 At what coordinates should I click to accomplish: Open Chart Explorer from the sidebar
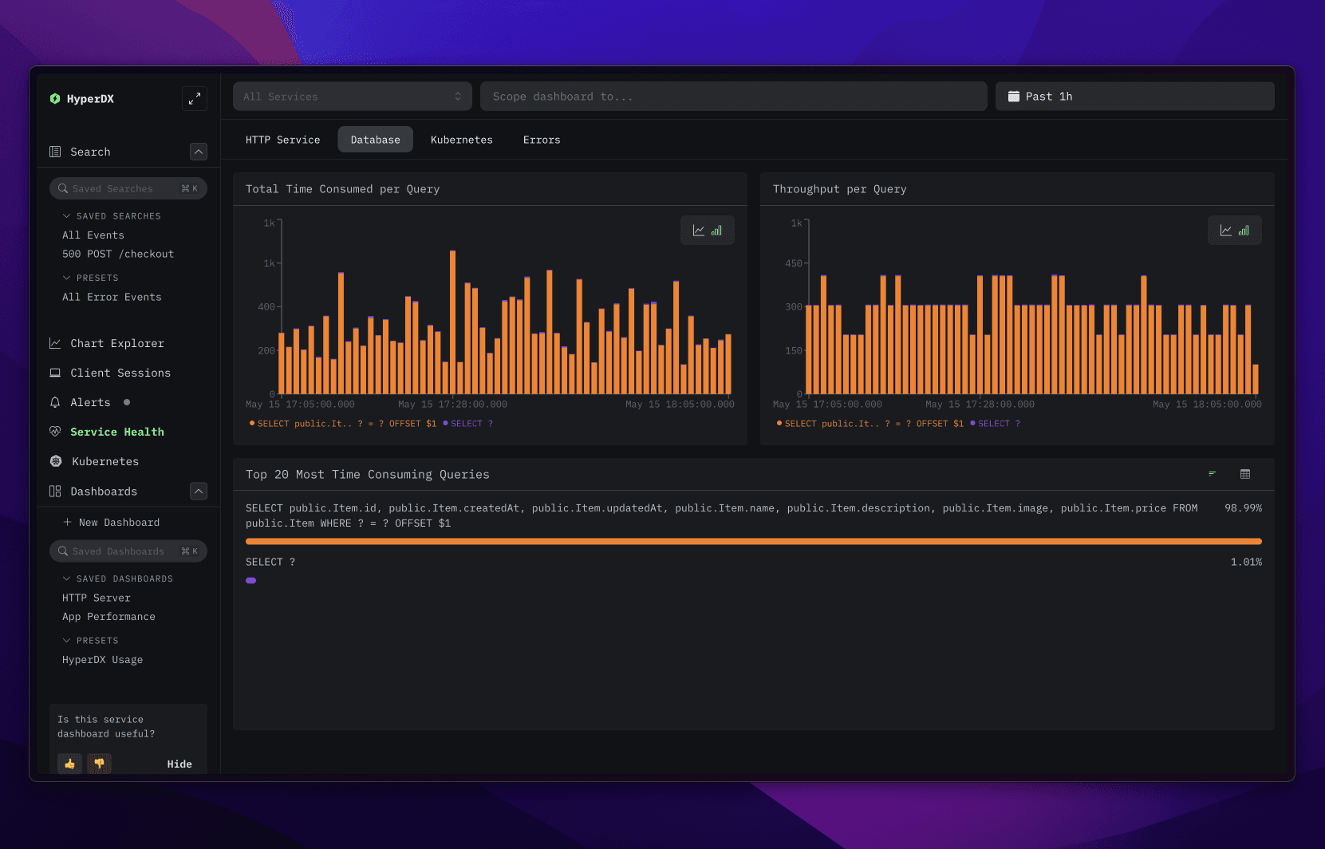pyautogui.click(x=116, y=343)
